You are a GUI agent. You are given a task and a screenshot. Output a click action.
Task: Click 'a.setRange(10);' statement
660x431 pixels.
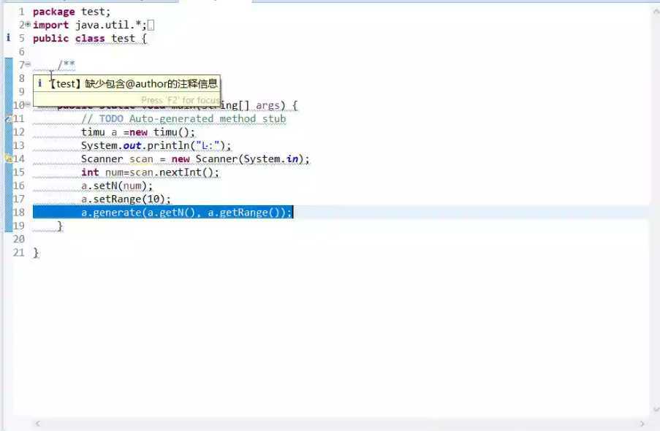tap(126, 199)
